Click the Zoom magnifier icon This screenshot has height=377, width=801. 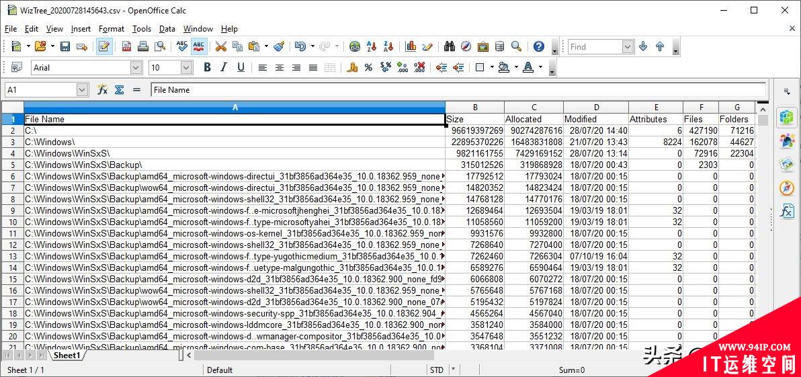click(x=517, y=46)
